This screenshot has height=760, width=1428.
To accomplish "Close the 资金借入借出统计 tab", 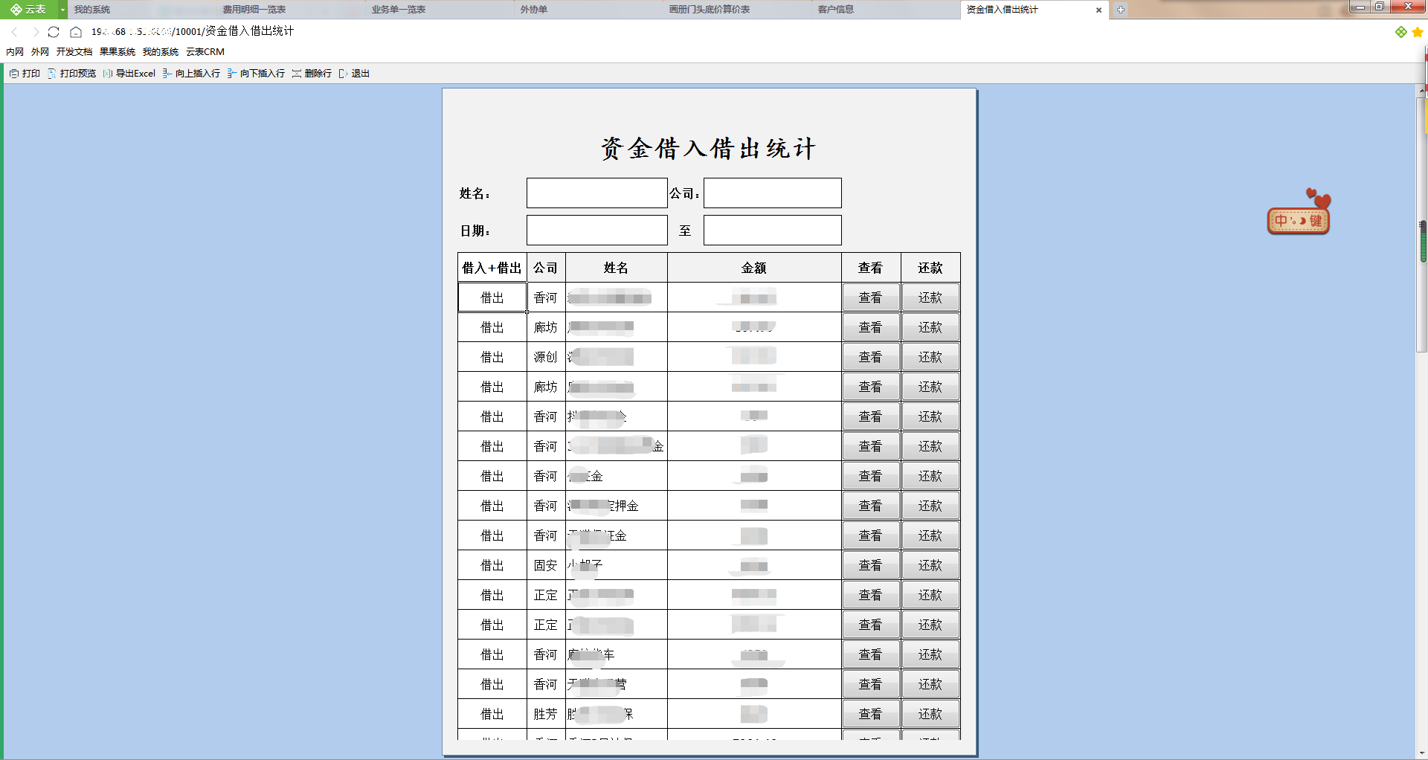I will [x=1099, y=10].
